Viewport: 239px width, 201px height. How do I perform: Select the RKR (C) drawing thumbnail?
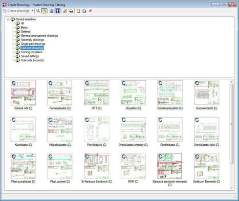[133, 166]
